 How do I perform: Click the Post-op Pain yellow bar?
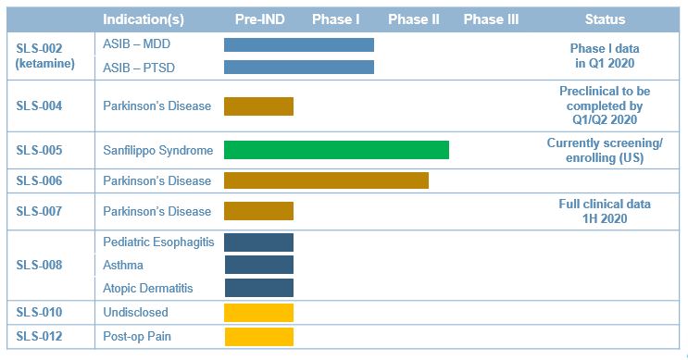coord(259,337)
